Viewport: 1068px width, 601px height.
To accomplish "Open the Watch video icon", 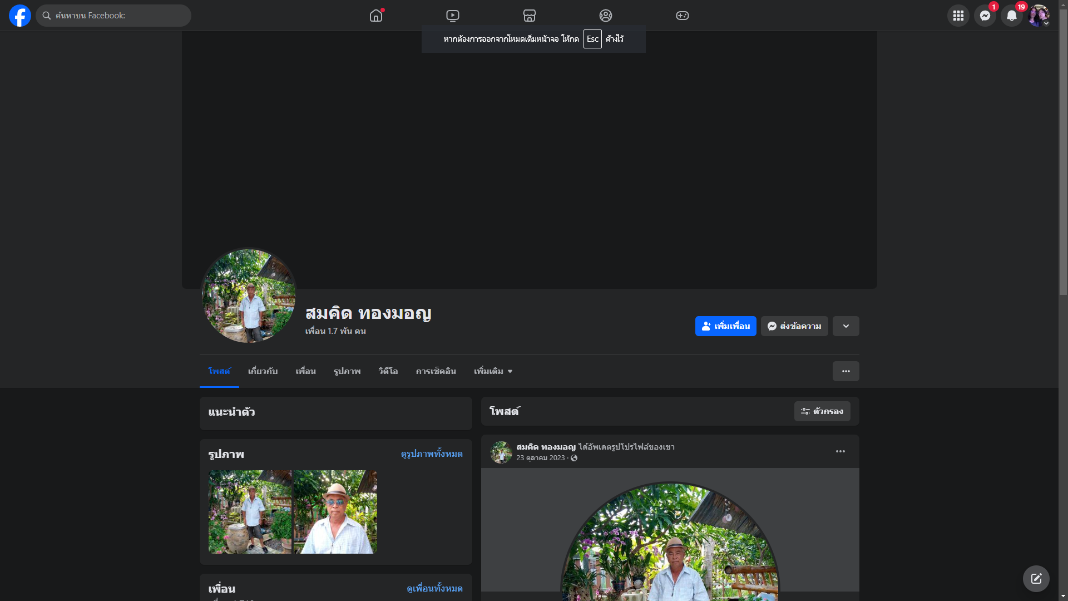I will [453, 16].
